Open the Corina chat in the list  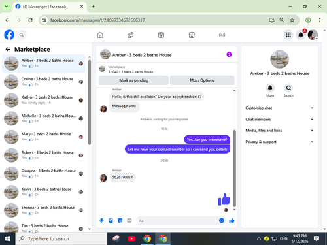[x=44, y=82]
